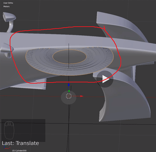Click the video play button overlay
The width and height of the screenshot is (156, 152).
[x=105, y=79]
